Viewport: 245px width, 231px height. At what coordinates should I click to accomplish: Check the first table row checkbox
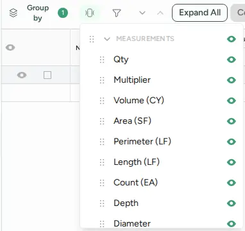[x=47, y=75]
